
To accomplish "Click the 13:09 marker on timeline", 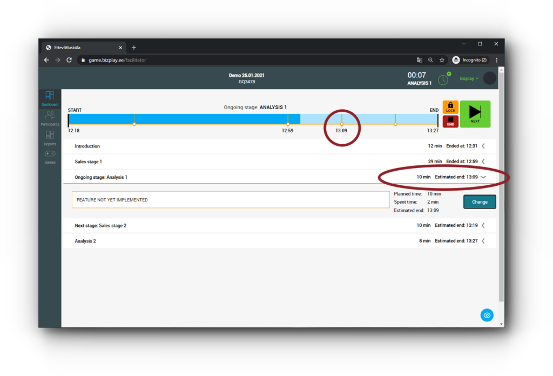I will click(341, 124).
